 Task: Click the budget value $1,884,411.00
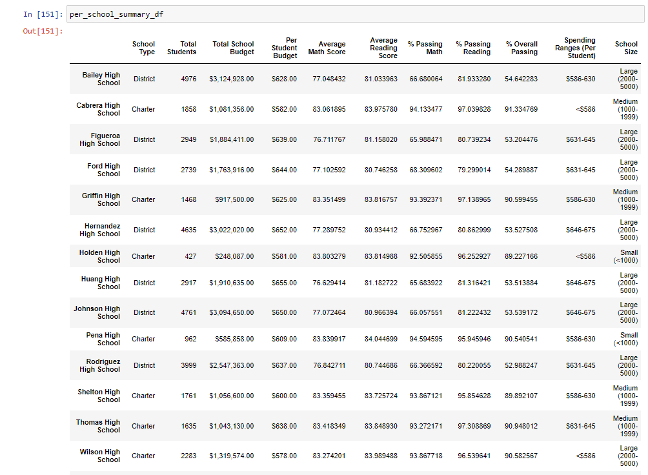click(x=232, y=140)
